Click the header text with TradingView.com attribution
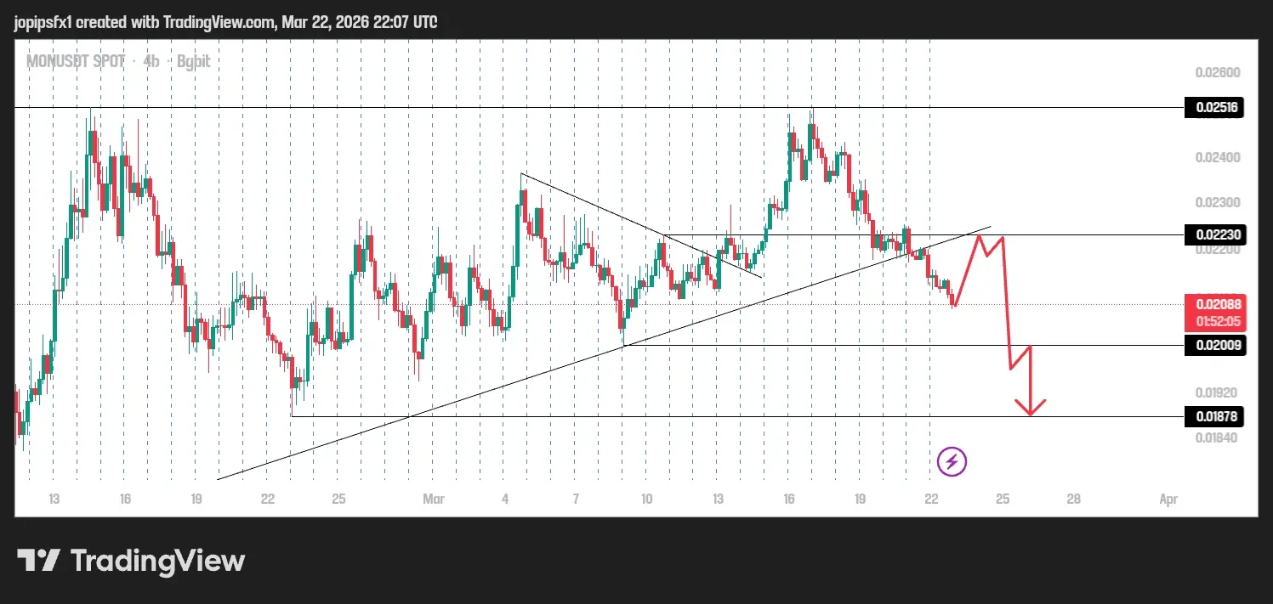 (x=226, y=22)
